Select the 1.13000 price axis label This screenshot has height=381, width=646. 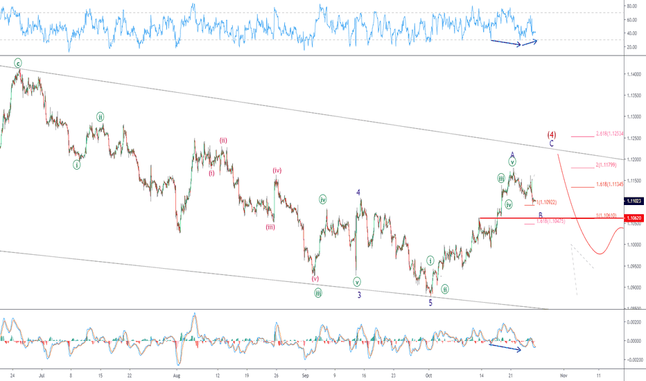(634, 117)
